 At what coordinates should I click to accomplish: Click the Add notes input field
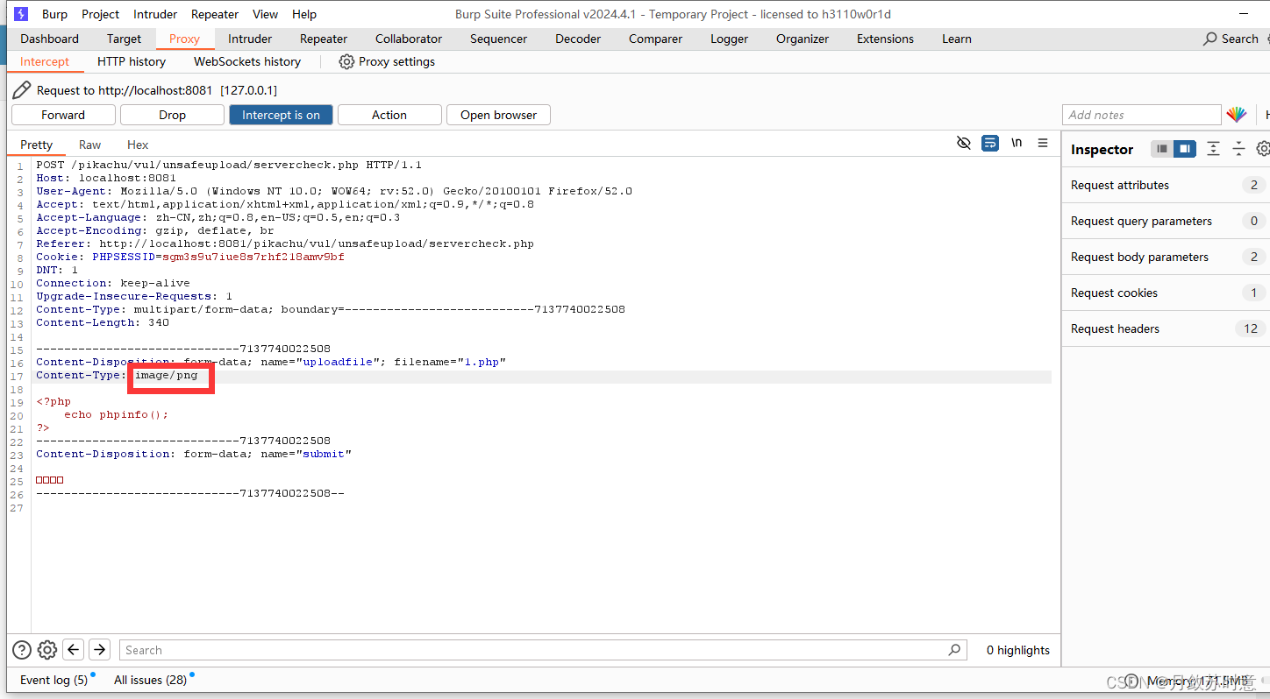point(1141,115)
